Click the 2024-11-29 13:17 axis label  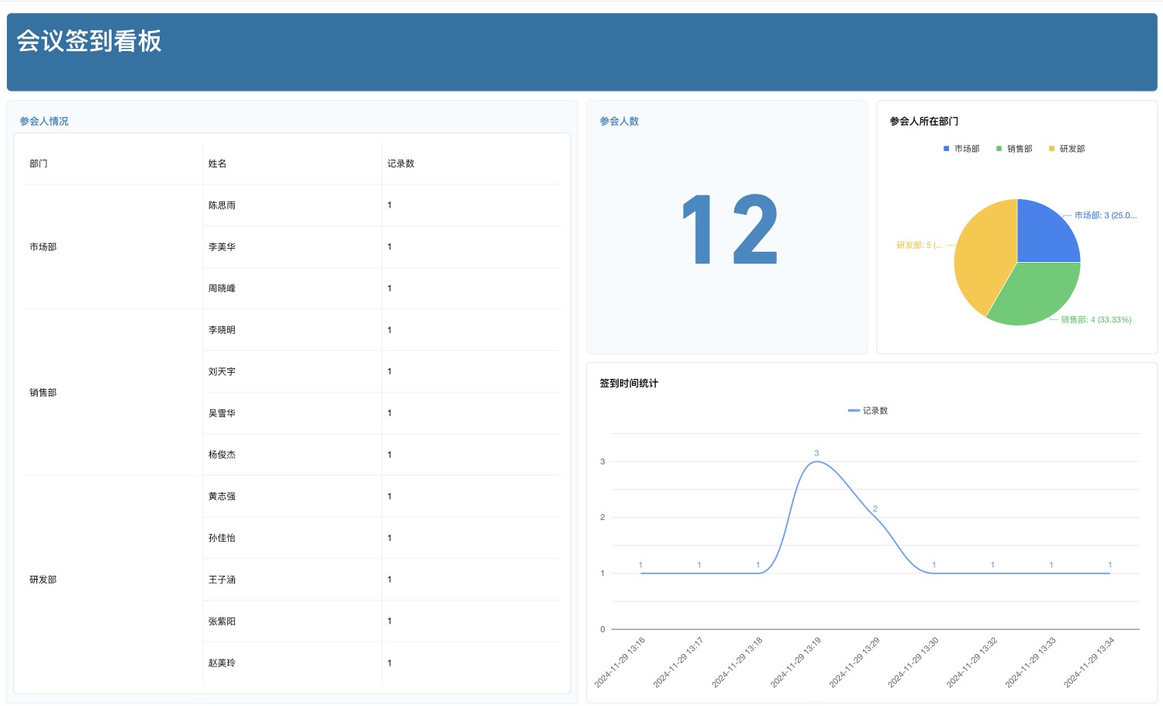[x=678, y=663]
